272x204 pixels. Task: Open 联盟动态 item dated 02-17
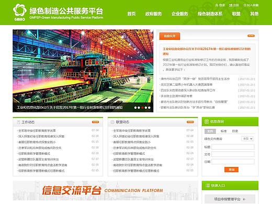point(133,159)
